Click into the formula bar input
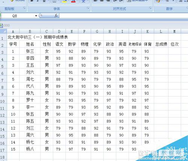The width and height of the screenshot is (188, 161). pyautogui.click(x=123, y=16)
